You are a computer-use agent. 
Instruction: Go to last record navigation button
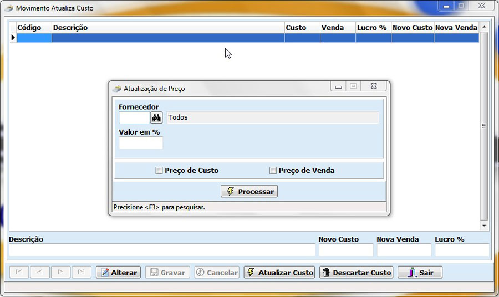point(81,272)
